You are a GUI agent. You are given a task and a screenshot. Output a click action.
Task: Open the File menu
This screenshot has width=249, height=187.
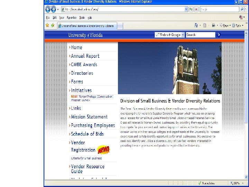pos(48,18)
